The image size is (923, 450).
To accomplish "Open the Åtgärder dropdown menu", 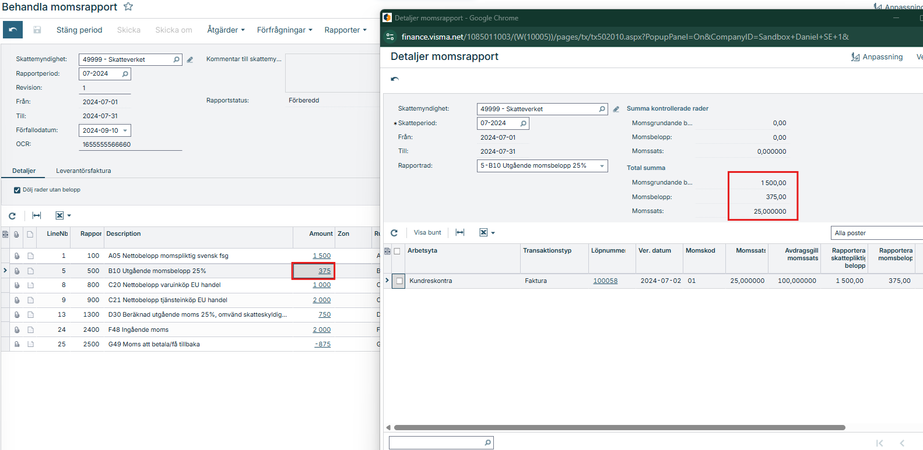I will 226,30.
